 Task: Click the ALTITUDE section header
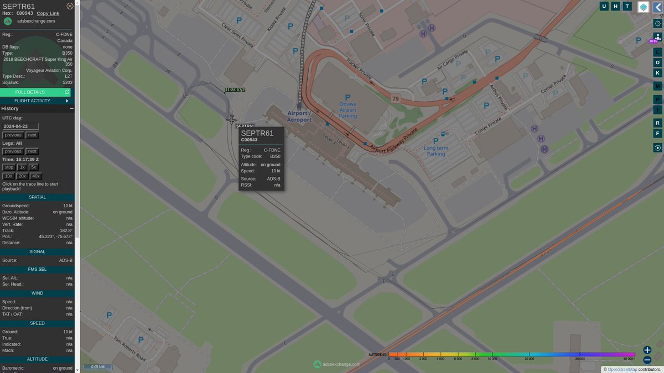click(x=38, y=359)
